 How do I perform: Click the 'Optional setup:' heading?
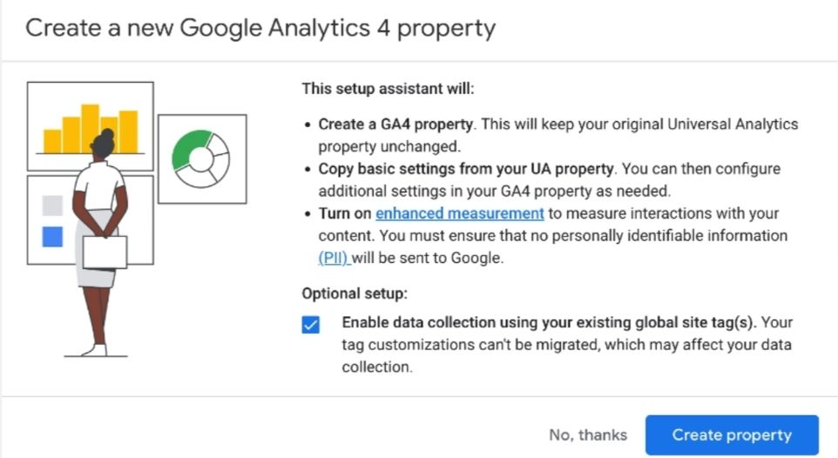[355, 293]
